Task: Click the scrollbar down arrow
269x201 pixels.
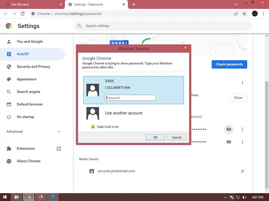Action: click(x=267, y=191)
